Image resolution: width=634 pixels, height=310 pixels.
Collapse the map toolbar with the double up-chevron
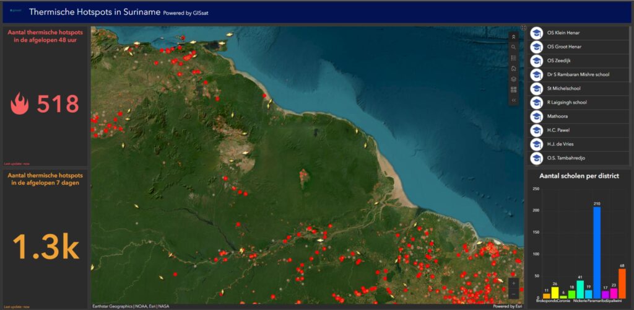513,37
